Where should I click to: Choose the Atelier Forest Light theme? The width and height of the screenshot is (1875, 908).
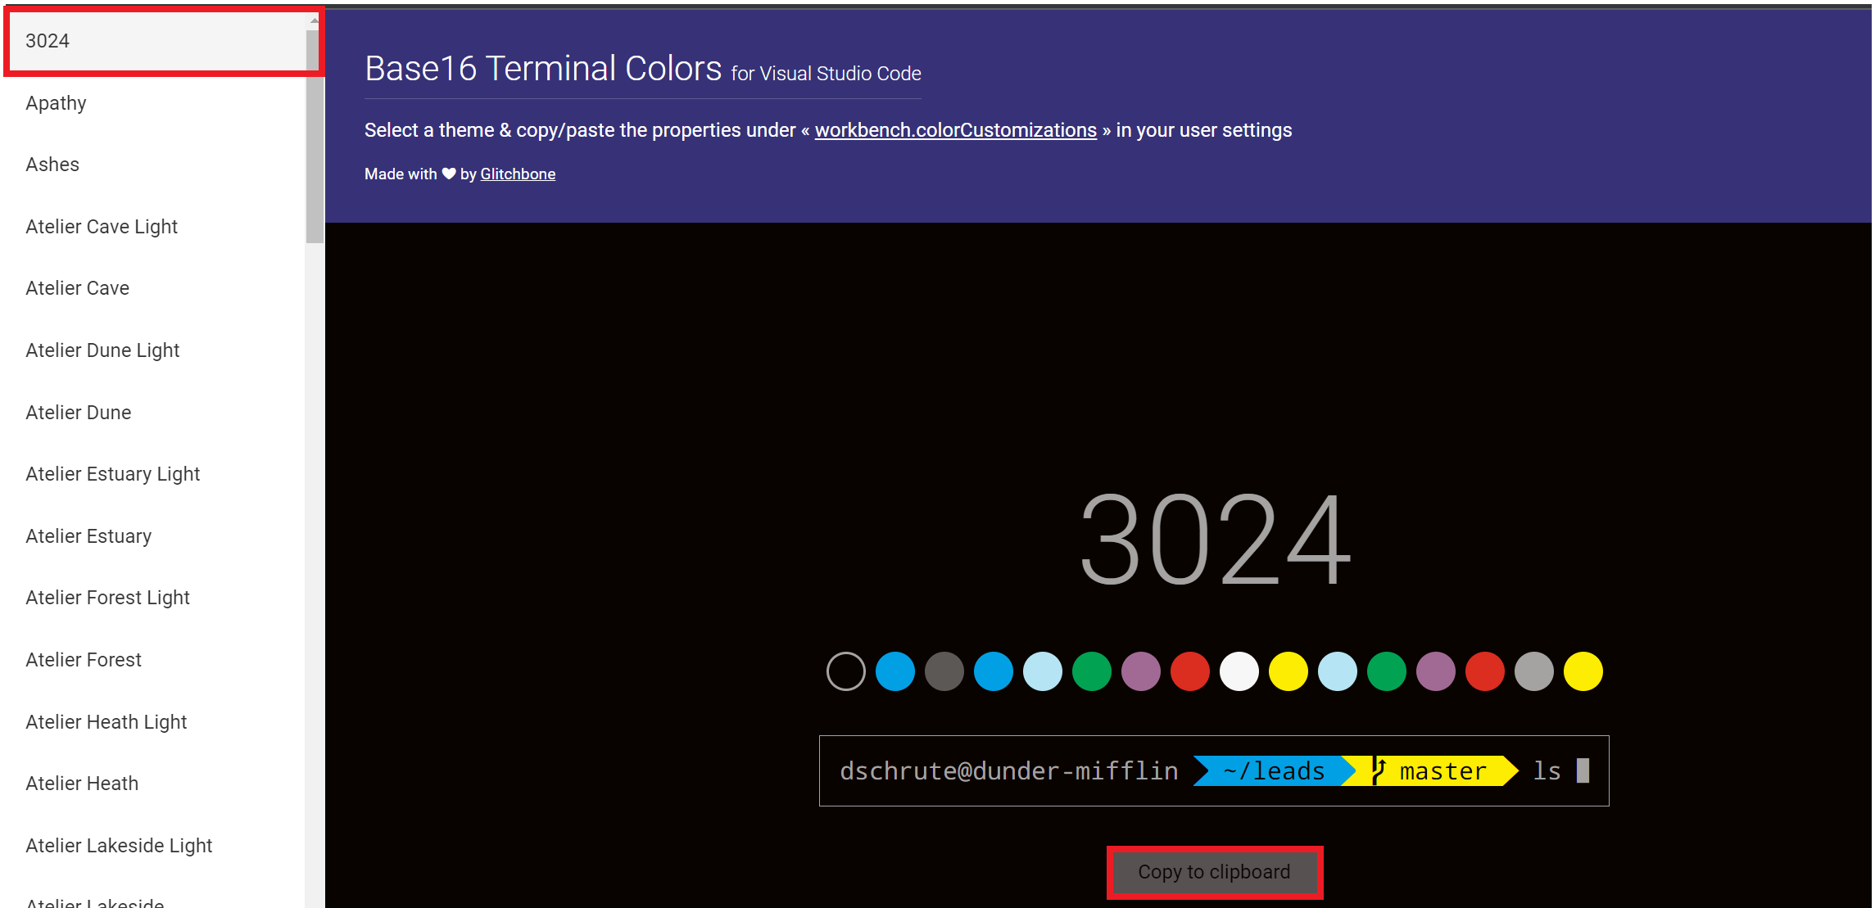click(x=107, y=598)
